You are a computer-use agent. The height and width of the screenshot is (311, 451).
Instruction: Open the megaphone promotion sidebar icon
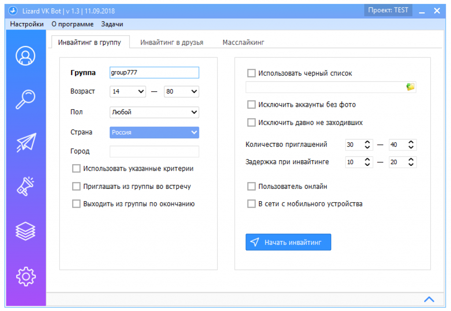tap(26, 186)
